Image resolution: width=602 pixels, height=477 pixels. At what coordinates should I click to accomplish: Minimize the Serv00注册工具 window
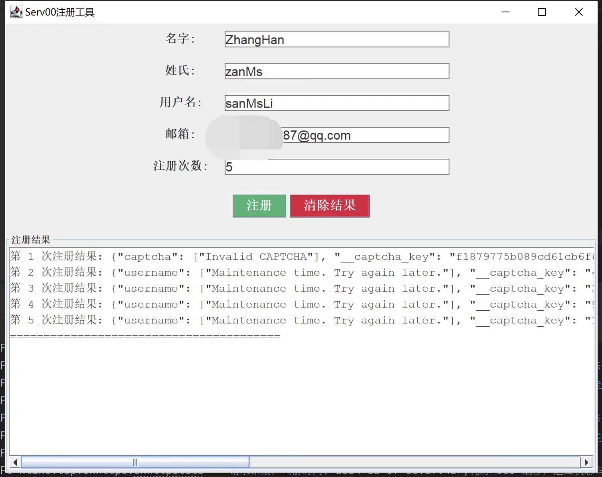(506, 12)
